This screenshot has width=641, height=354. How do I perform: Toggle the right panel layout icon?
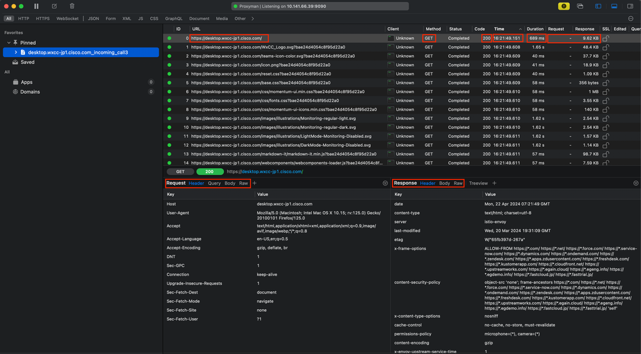(x=630, y=6)
